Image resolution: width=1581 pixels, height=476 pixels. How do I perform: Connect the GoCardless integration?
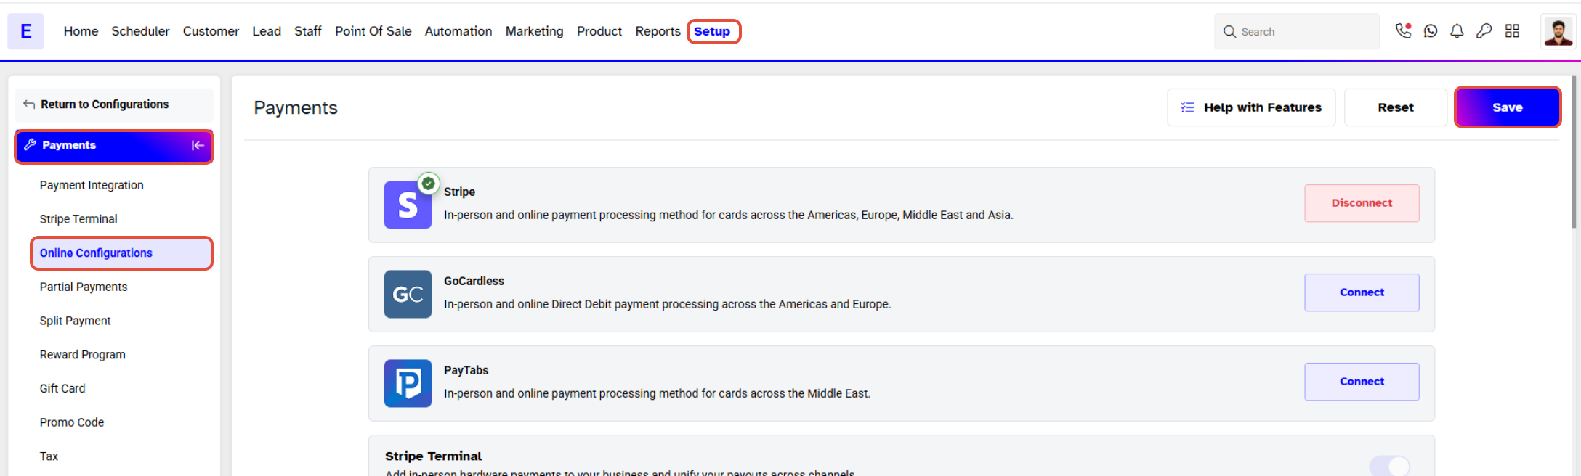coord(1362,292)
